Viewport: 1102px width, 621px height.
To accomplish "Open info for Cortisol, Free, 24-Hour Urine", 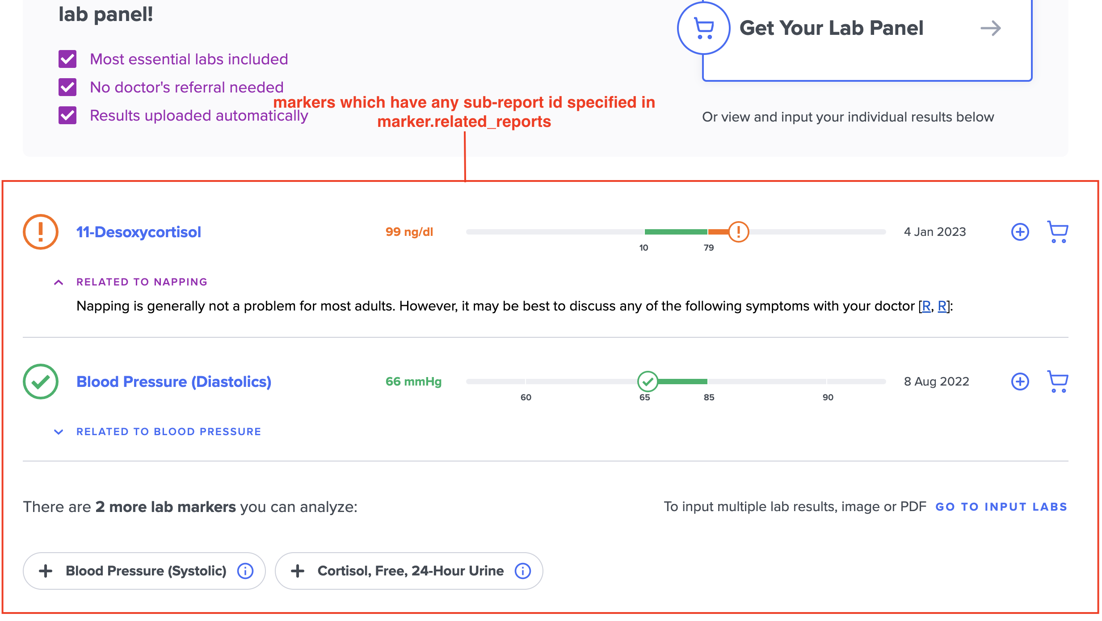I will [523, 571].
